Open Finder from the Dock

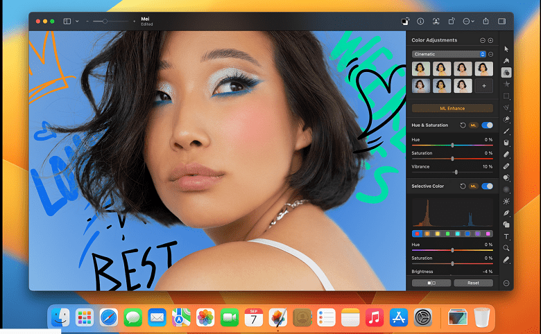coord(60,317)
